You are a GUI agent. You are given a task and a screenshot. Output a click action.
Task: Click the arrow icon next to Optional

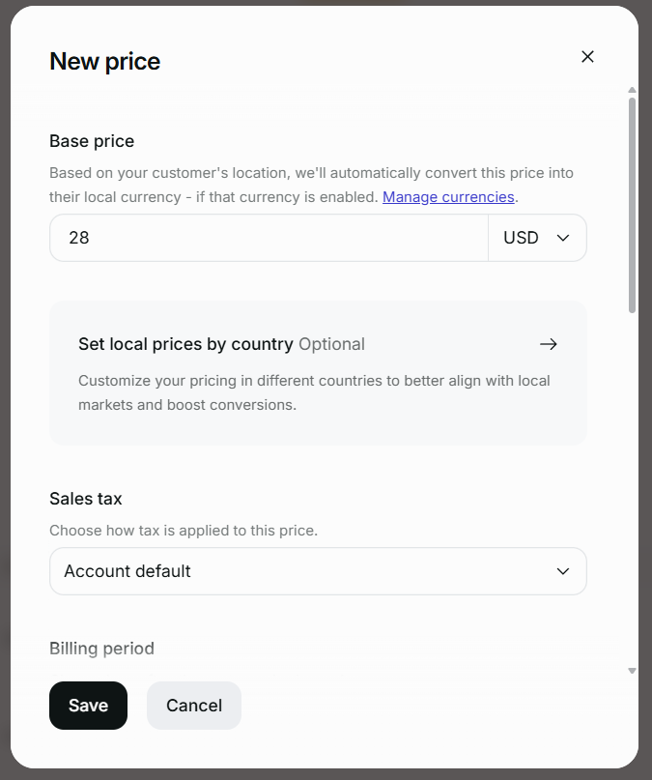coord(548,344)
